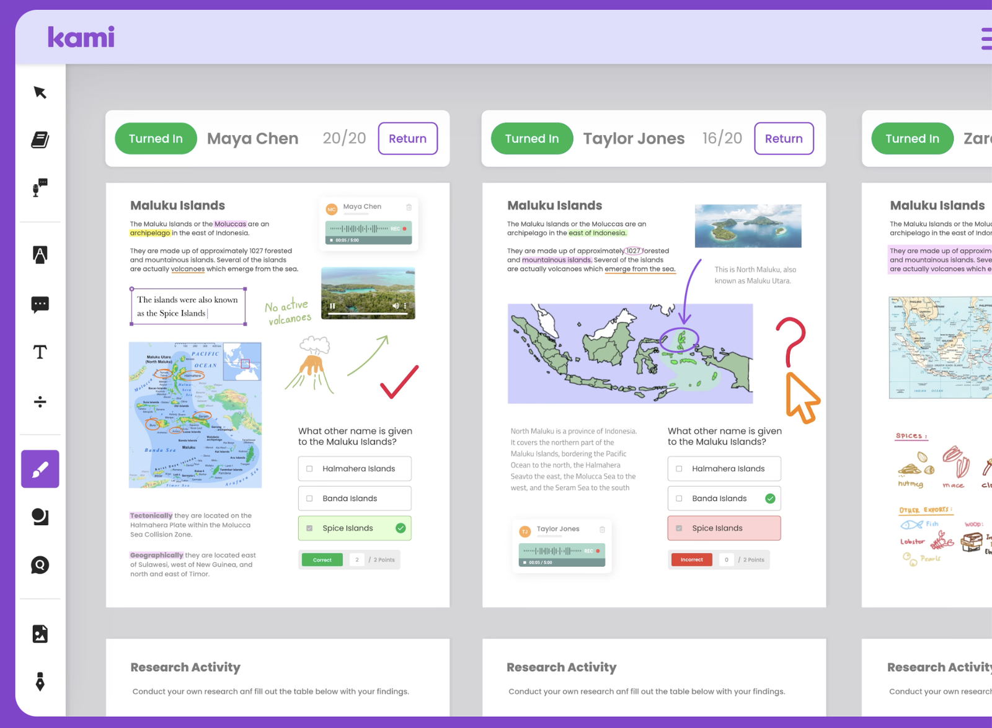Select the drawing brush tool
Viewport: 992px width, 728px height.
coord(40,469)
